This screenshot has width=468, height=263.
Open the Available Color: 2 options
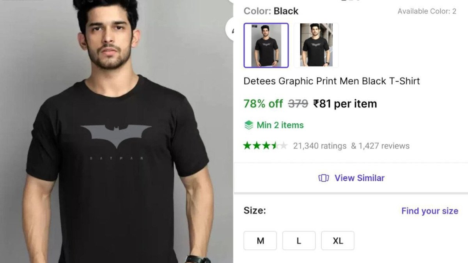428,11
